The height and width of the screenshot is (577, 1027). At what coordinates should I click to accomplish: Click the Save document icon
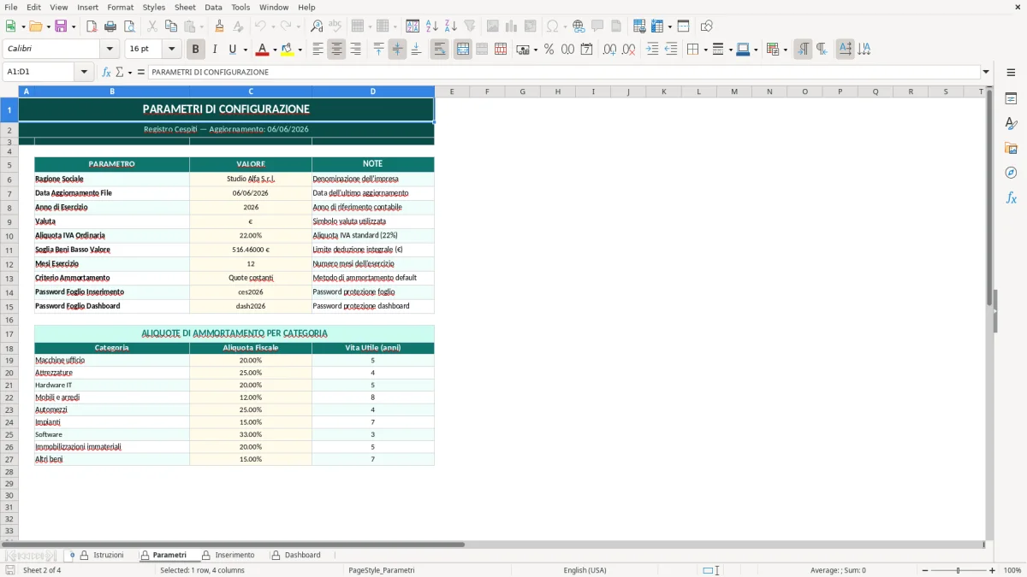(x=61, y=26)
